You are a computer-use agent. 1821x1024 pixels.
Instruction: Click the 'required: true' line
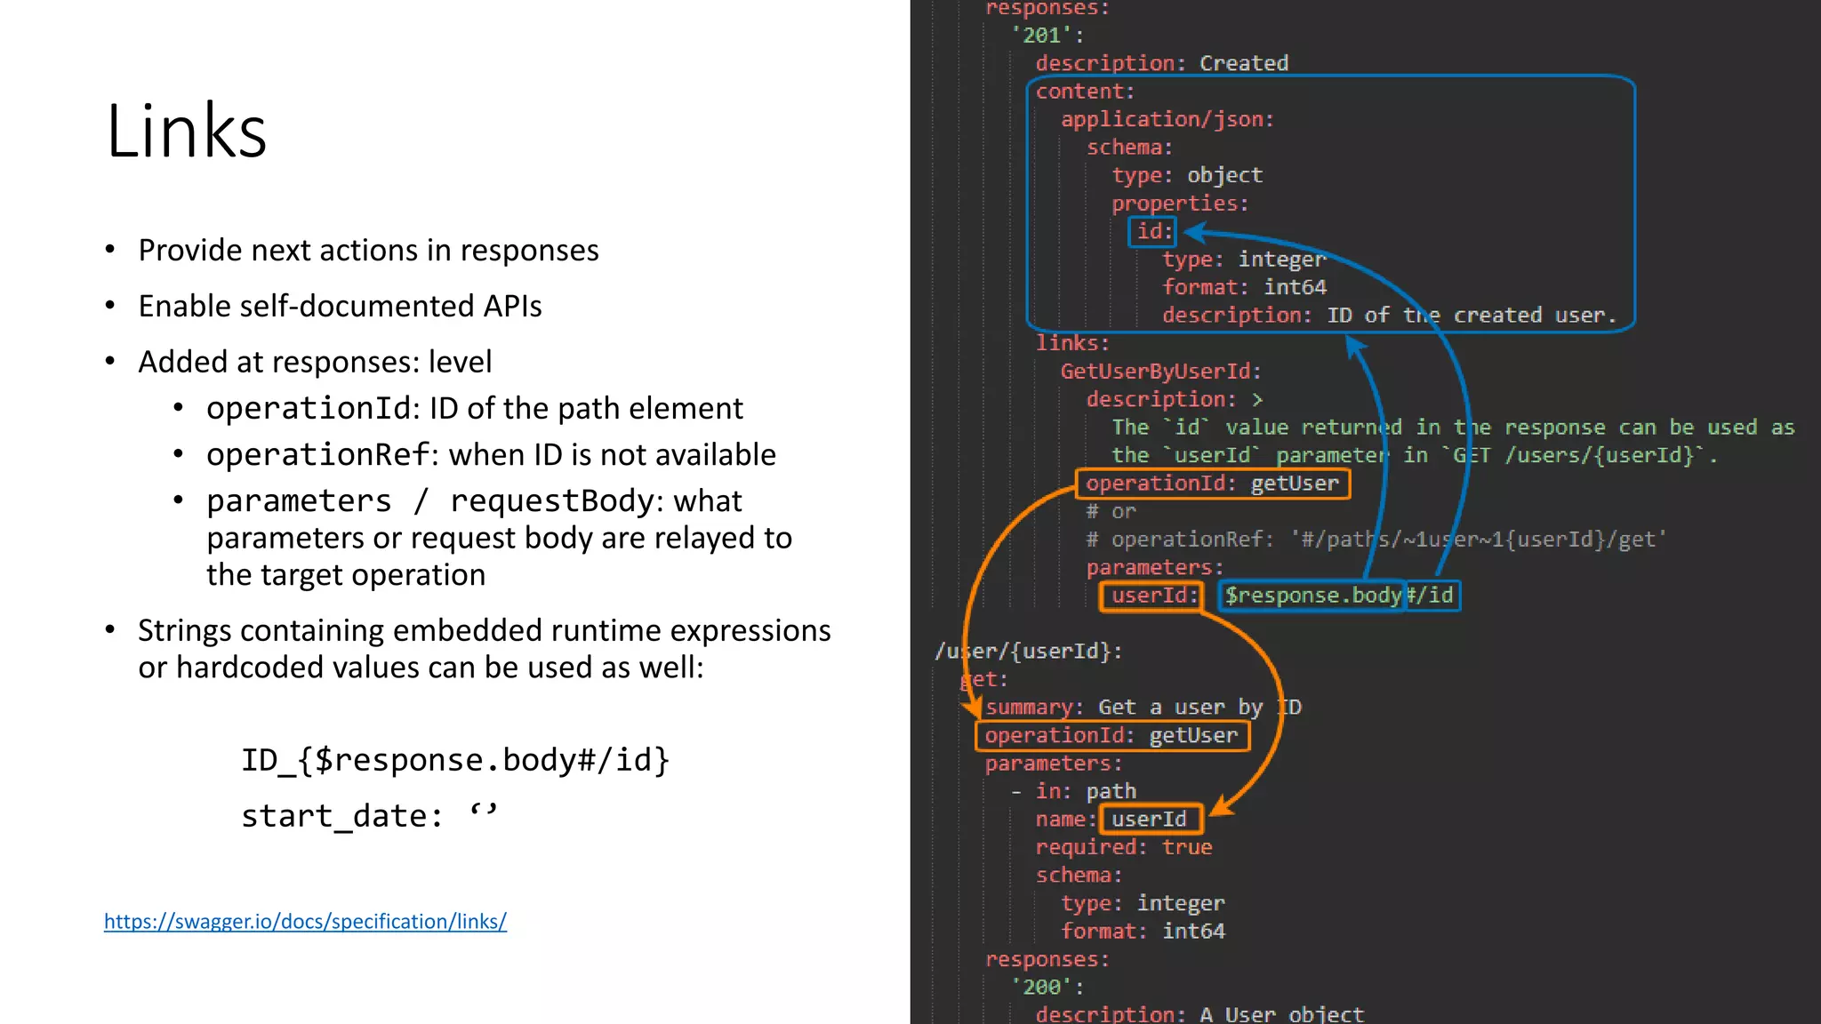pyautogui.click(x=1123, y=847)
